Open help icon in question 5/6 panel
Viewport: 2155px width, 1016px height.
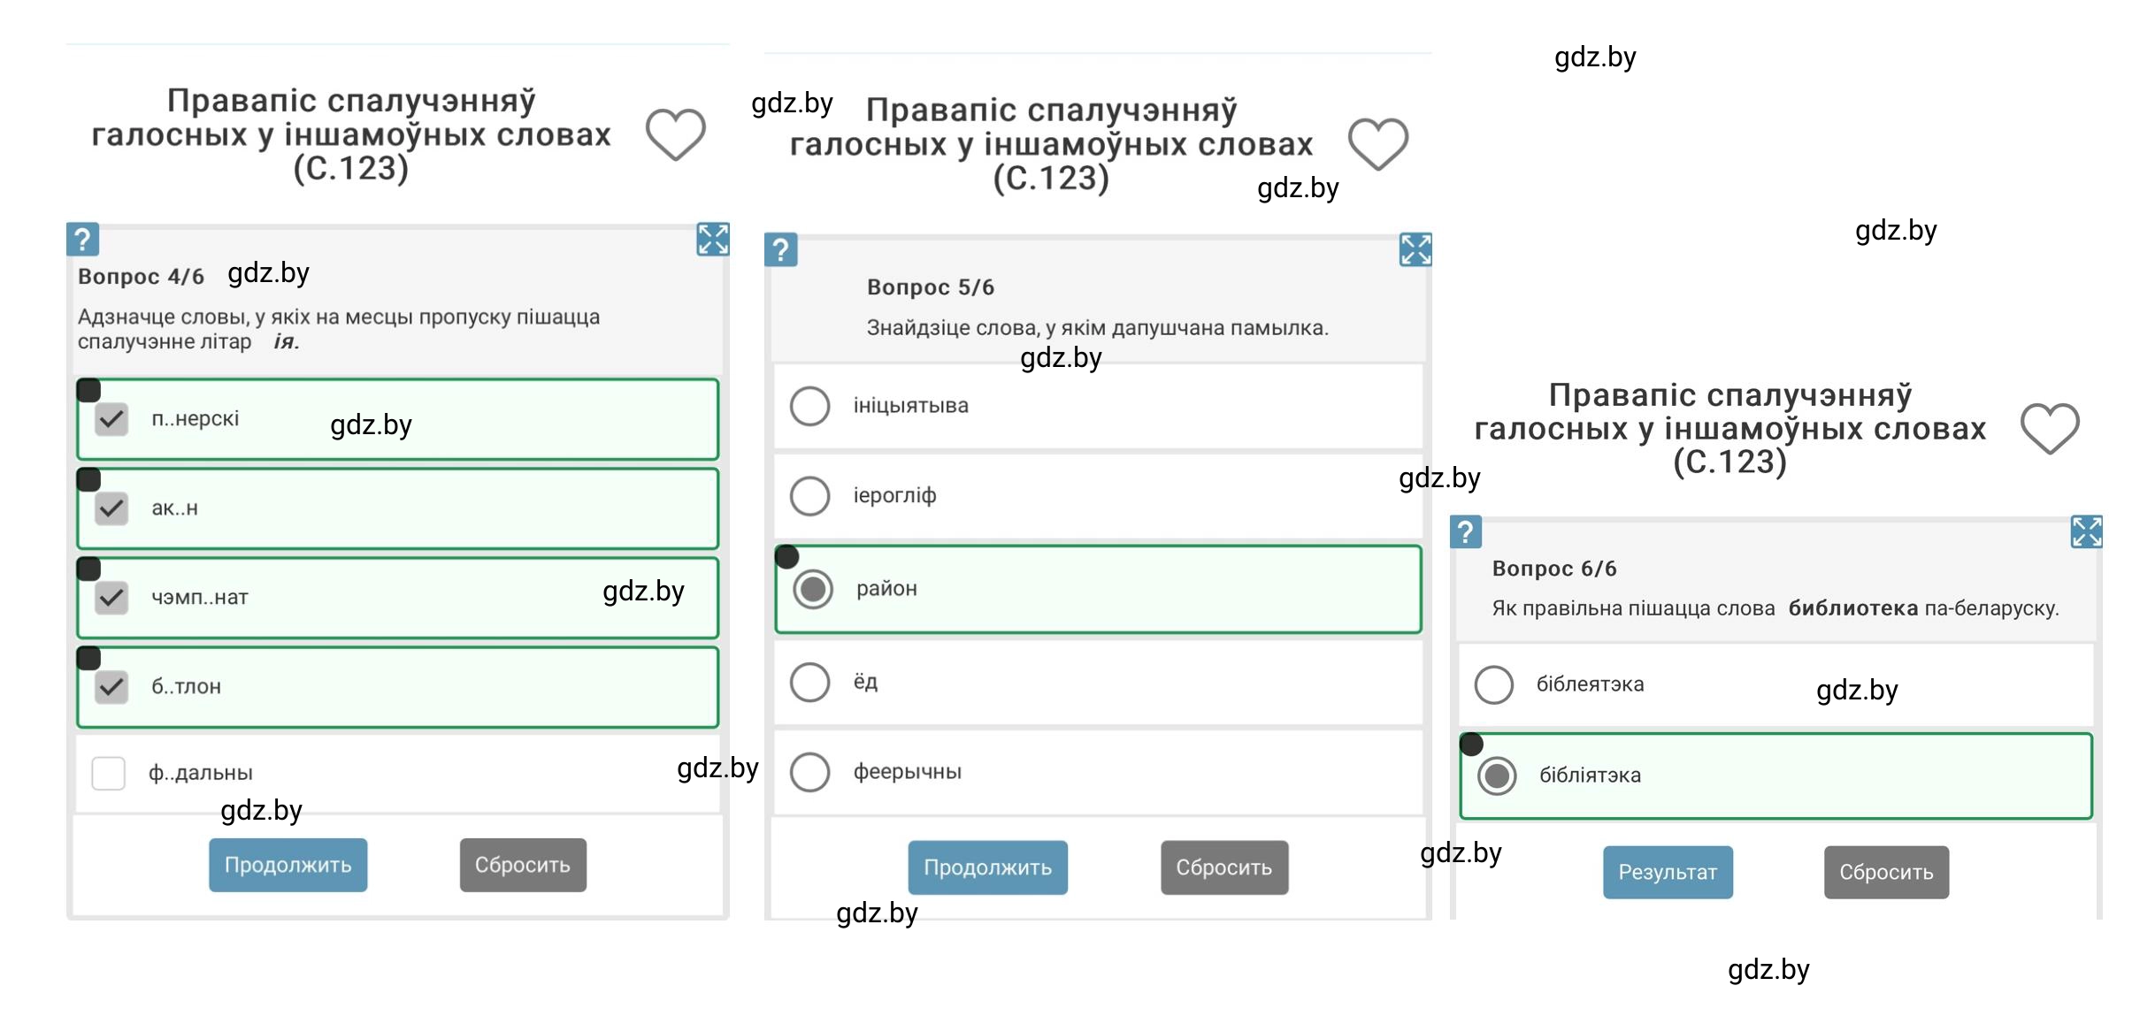point(780,249)
